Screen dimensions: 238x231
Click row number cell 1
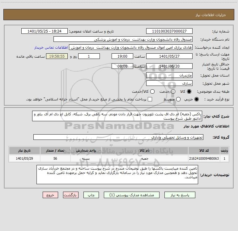[224, 158]
